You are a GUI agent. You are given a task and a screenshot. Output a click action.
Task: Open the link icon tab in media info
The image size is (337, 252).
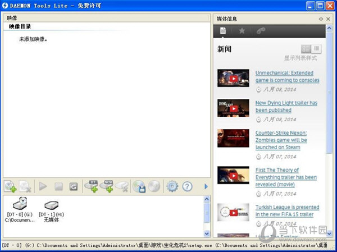click(261, 31)
